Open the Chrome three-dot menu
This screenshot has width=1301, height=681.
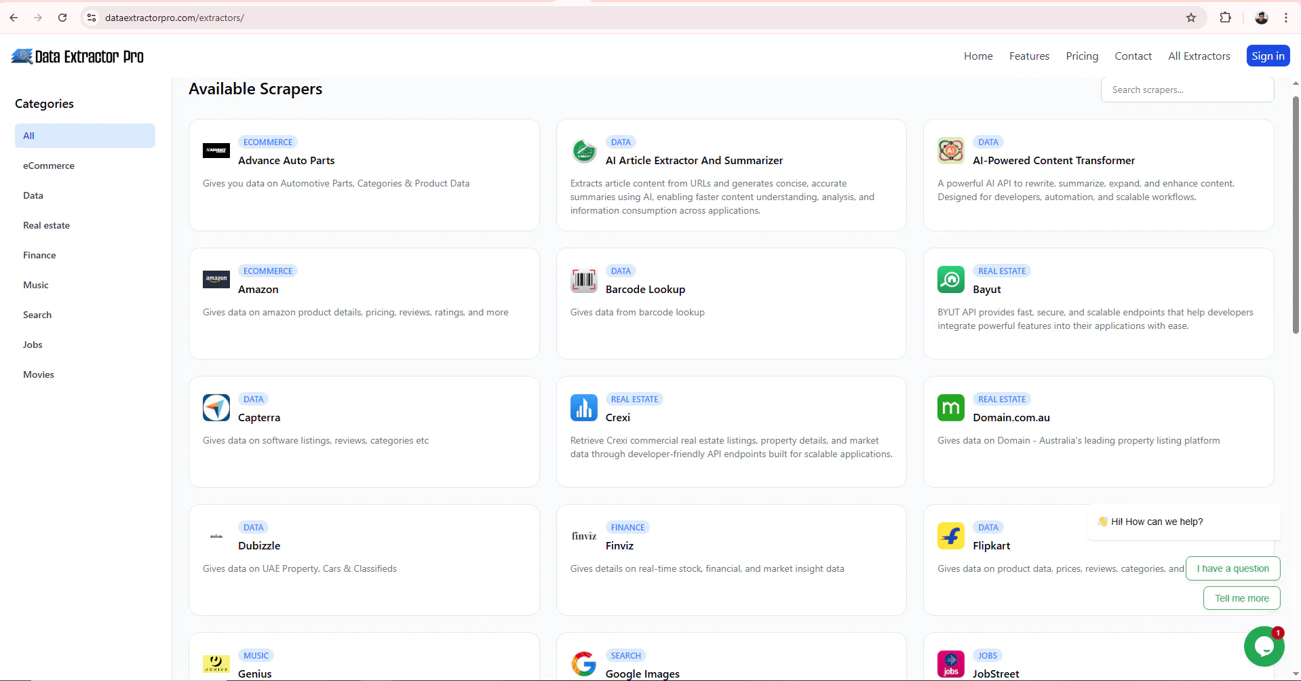(1285, 18)
